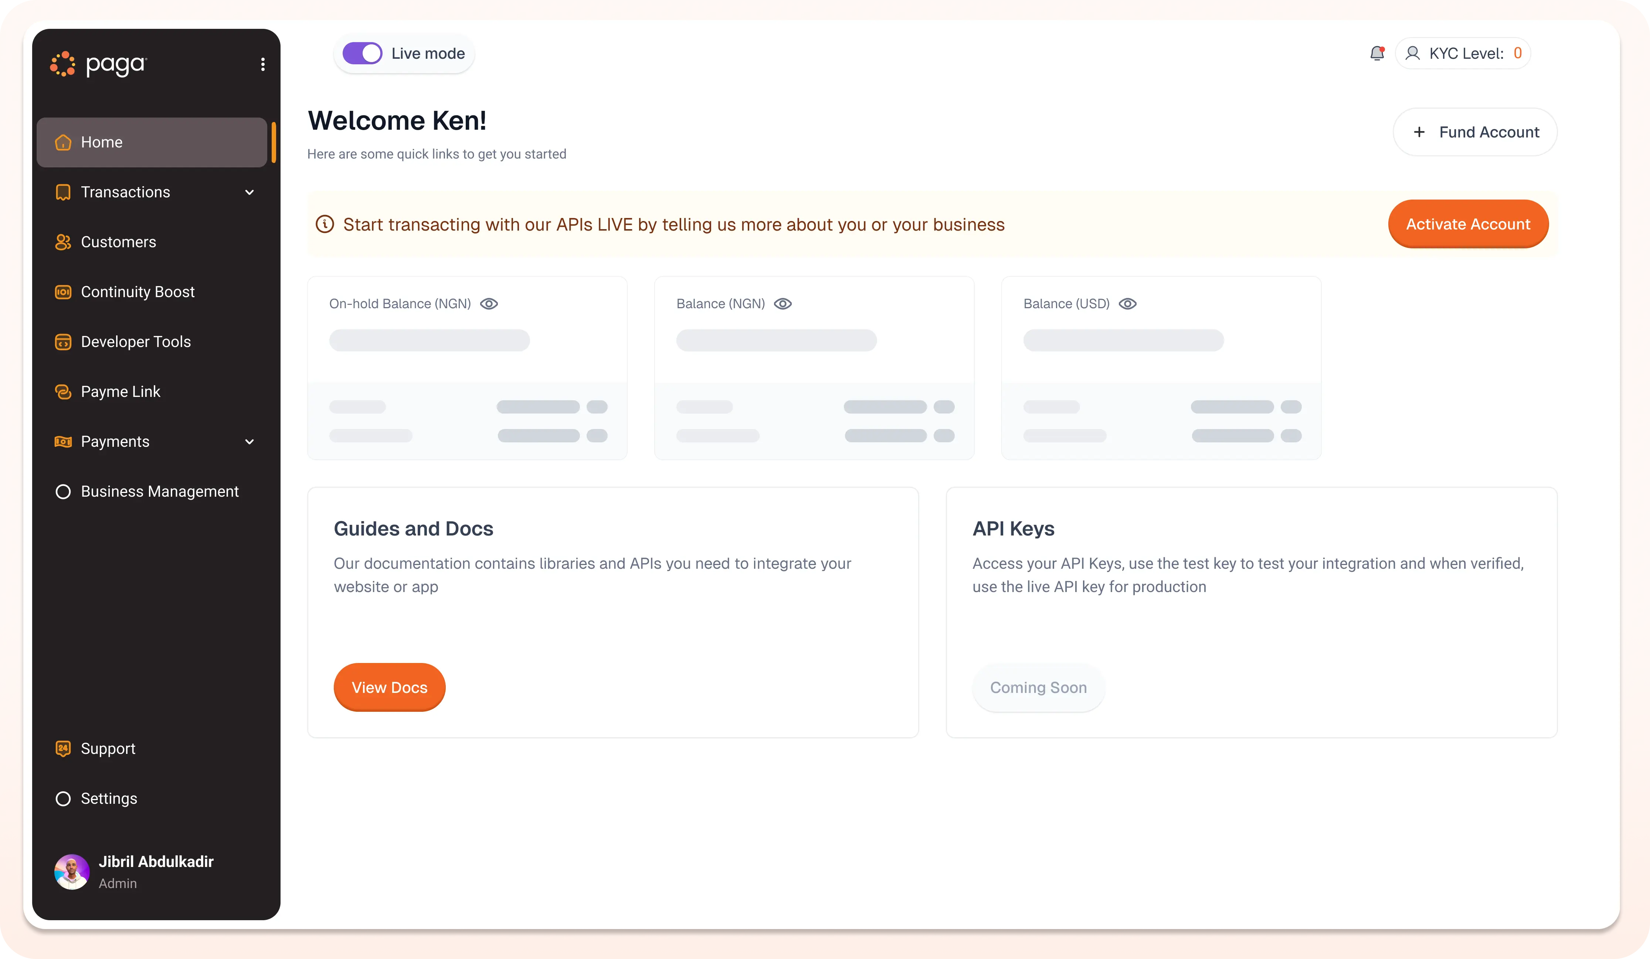Screen dimensions: 1650x959
Task: Select the Customers sidebar item
Action: tap(118, 242)
